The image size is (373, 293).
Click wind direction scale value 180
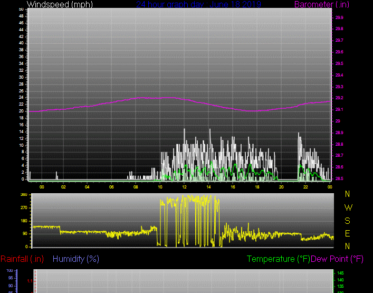(x=24, y=221)
